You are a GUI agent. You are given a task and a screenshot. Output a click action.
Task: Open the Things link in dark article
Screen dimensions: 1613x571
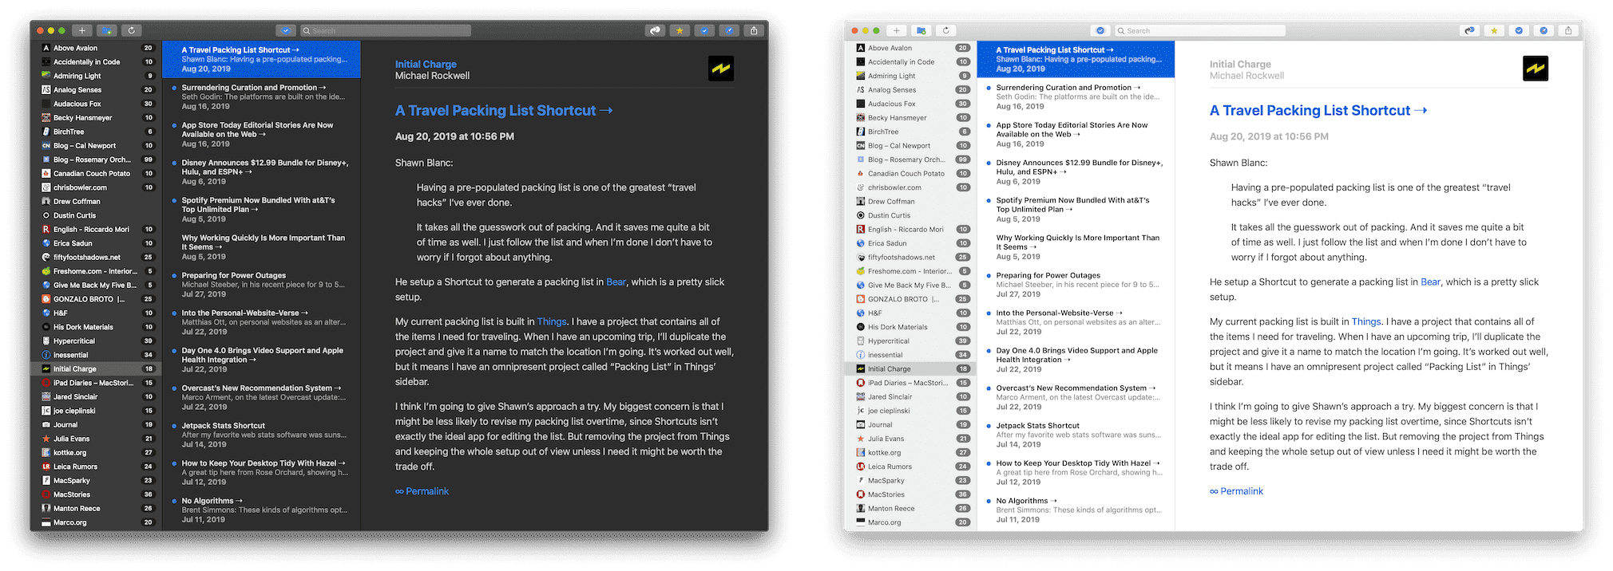click(552, 321)
